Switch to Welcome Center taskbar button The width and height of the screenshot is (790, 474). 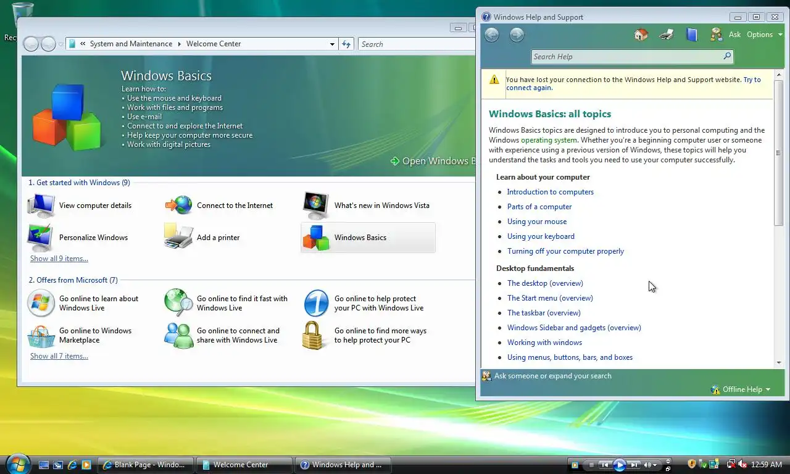pos(244,465)
